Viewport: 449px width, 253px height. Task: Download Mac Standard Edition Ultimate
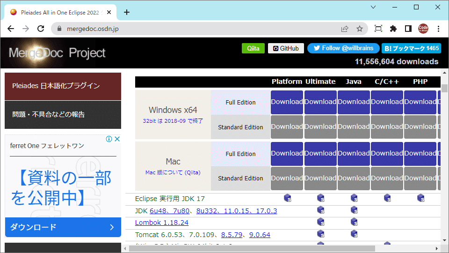[x=320, y=179]
